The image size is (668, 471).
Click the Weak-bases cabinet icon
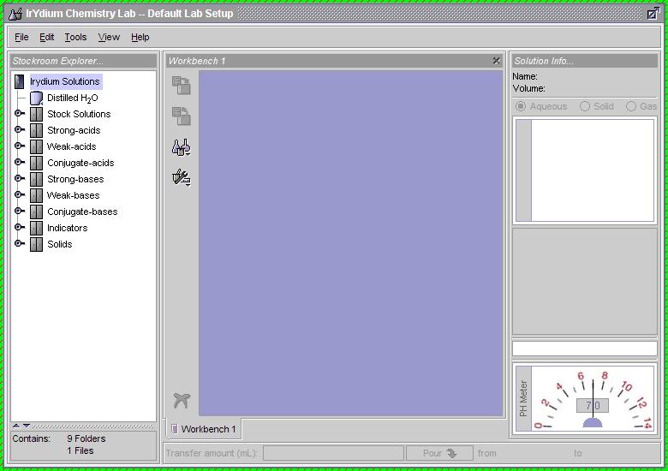[36, 195]
